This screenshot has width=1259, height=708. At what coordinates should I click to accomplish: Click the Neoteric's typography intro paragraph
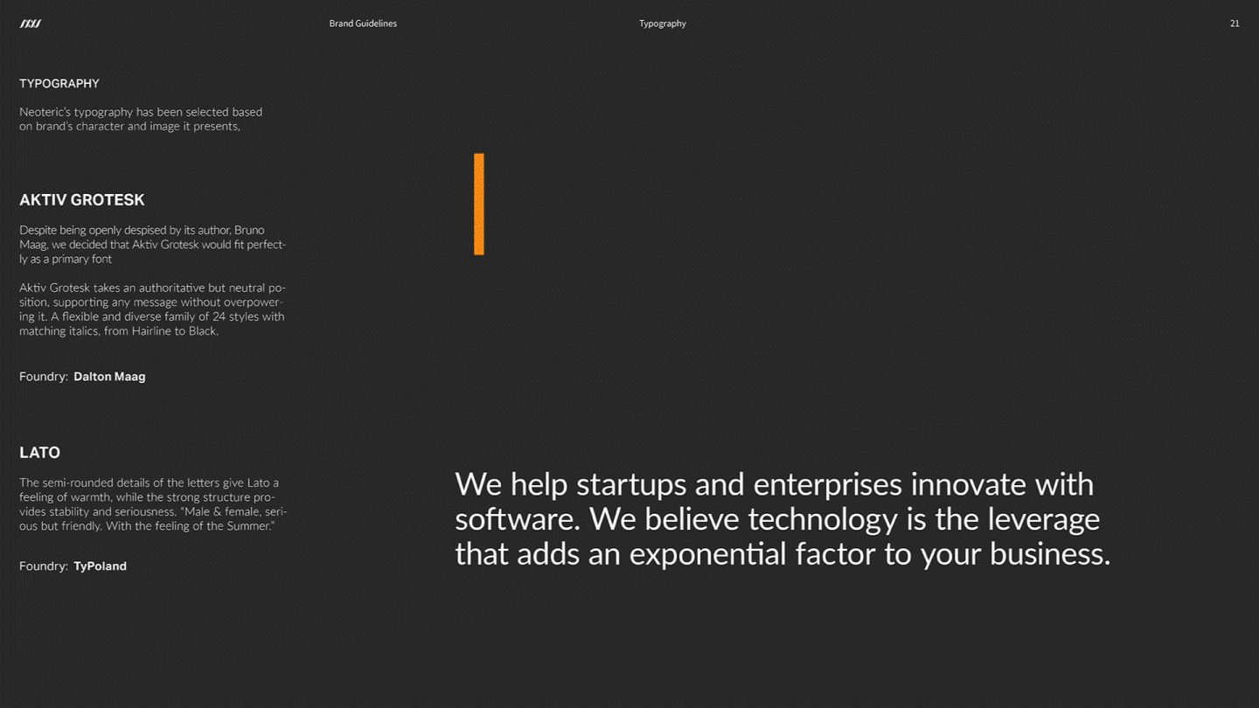pyautogui.click(x=141, y=119)
